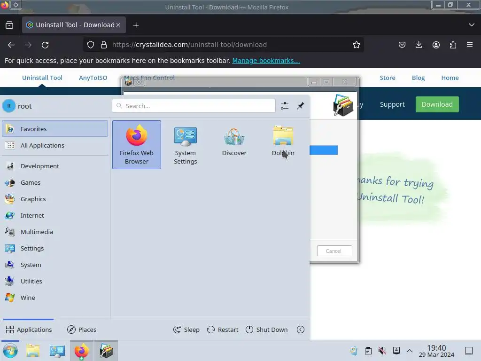
Task: Open file manager from taskbar
Action: point(33,351)
